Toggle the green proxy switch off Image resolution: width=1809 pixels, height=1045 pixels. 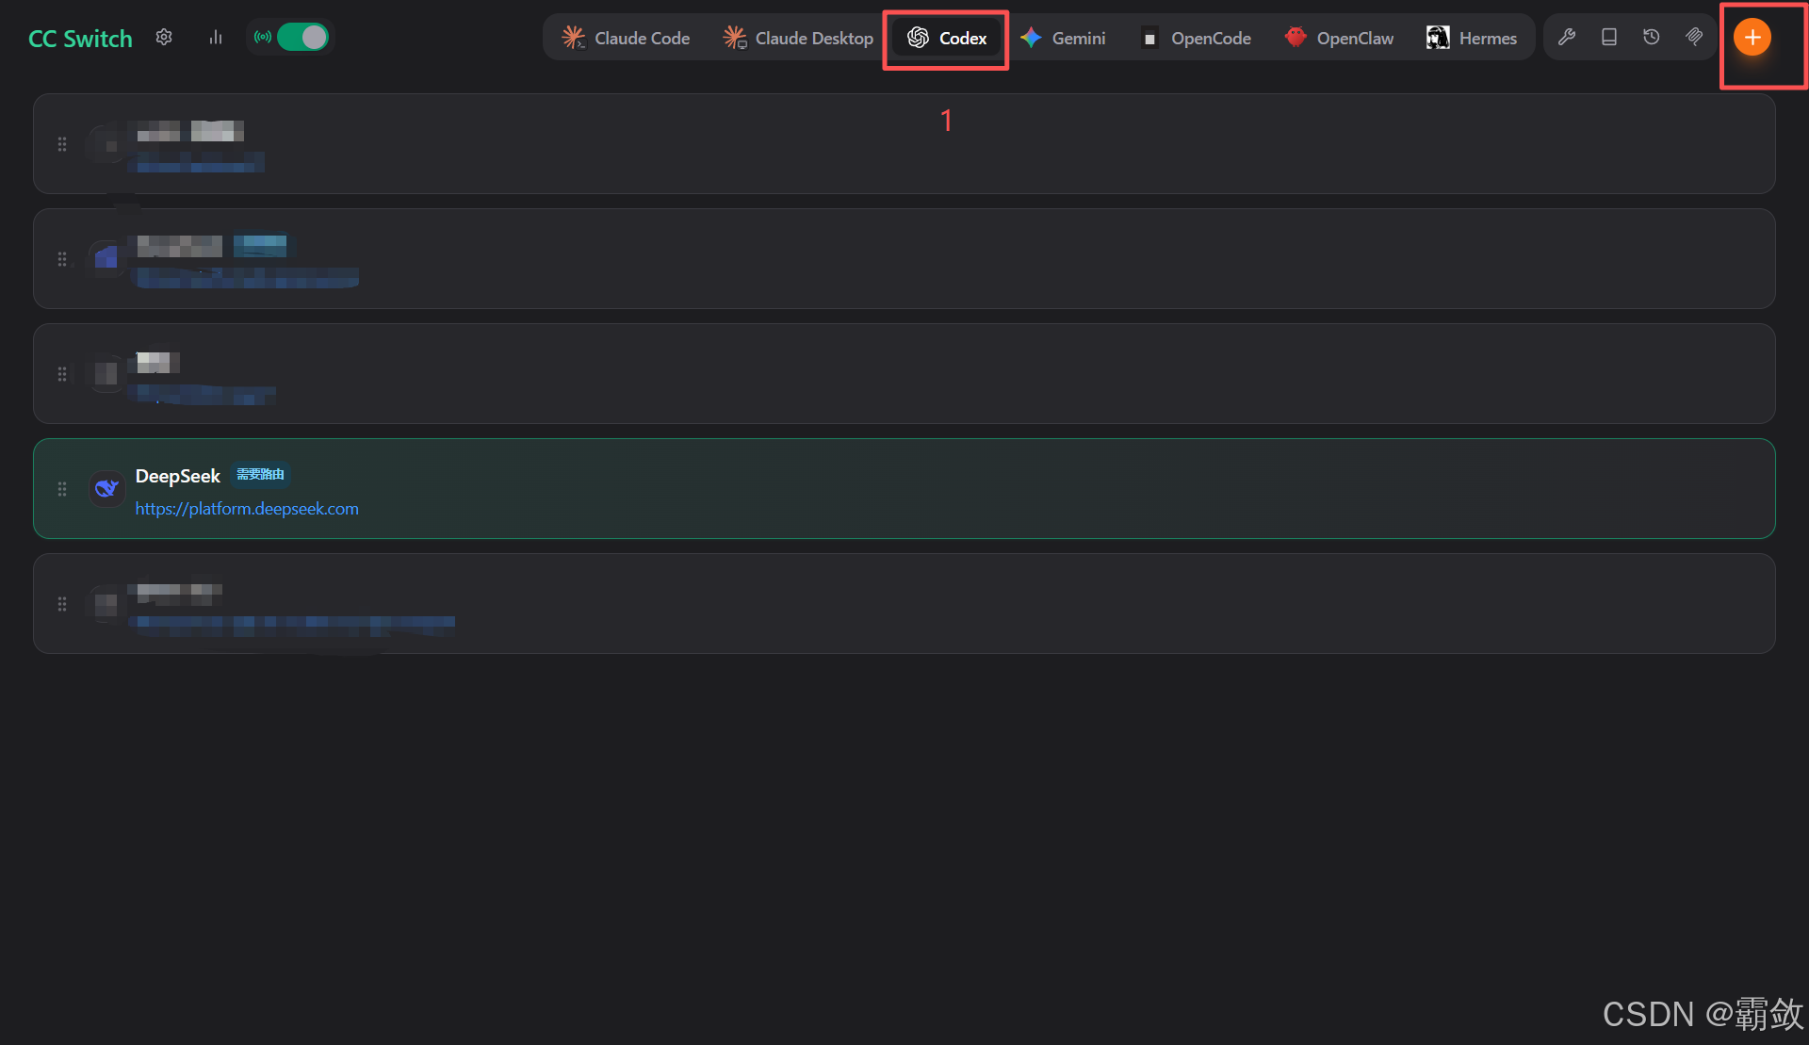tap(302, 37)
